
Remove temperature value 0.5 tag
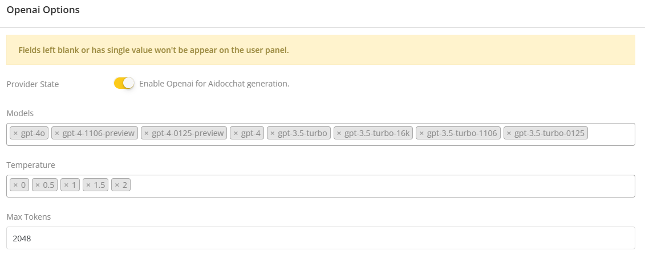38,186
